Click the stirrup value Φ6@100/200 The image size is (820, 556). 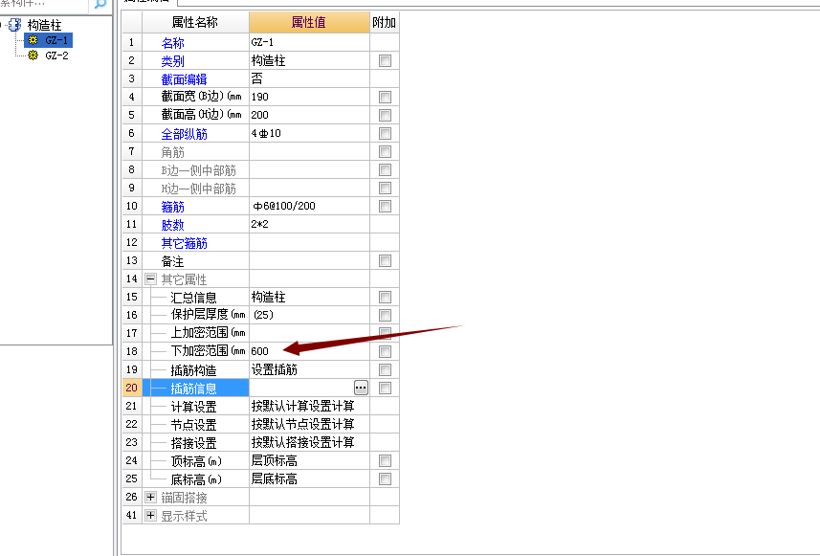[309, 206]
